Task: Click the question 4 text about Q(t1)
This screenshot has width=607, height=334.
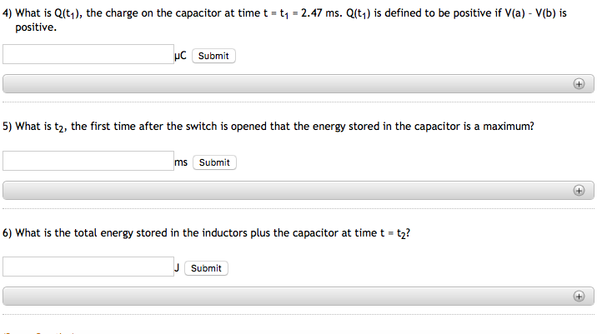Action: click(167, 14)
